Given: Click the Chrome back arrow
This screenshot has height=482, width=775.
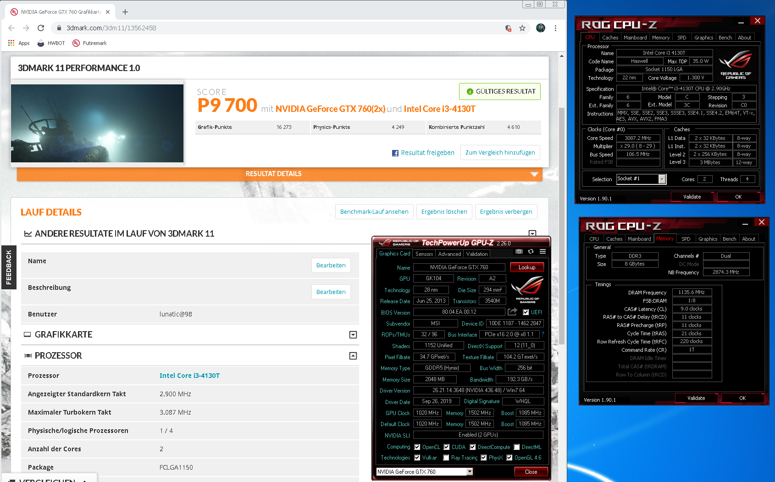Looking at the screenshot, I should click(11, 28).
